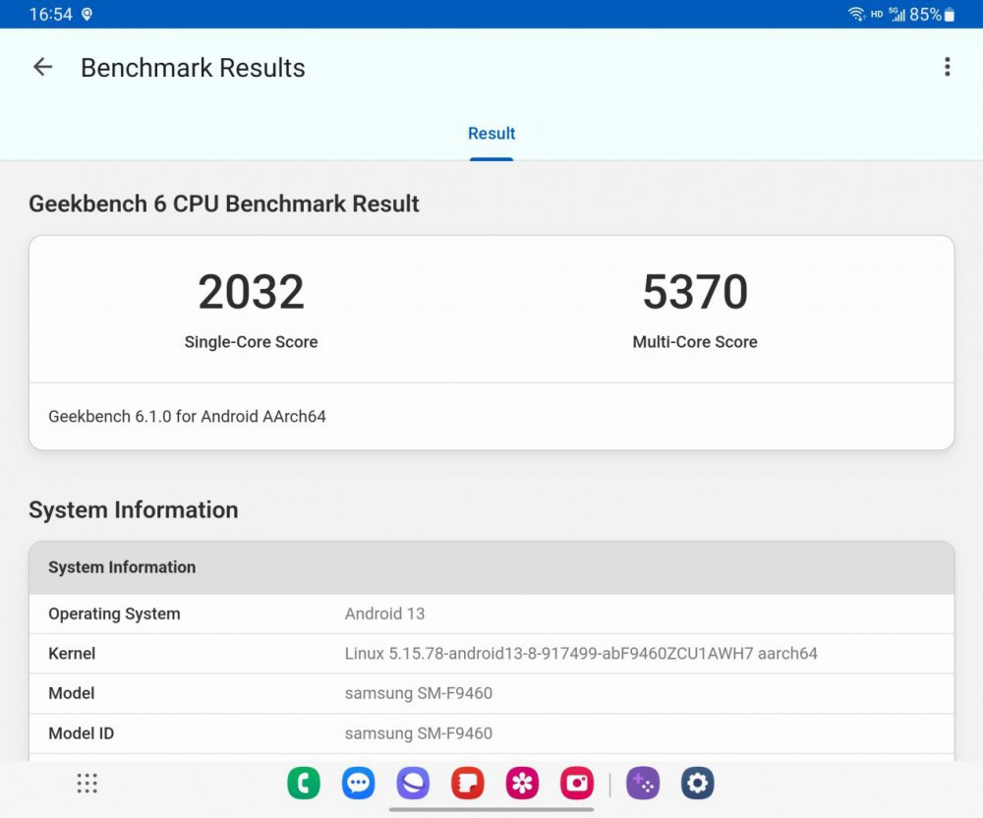The width and height of the screenshot is (983, 818).
Task: Tap the multi-core score 5370
Action: pos(695,291)
